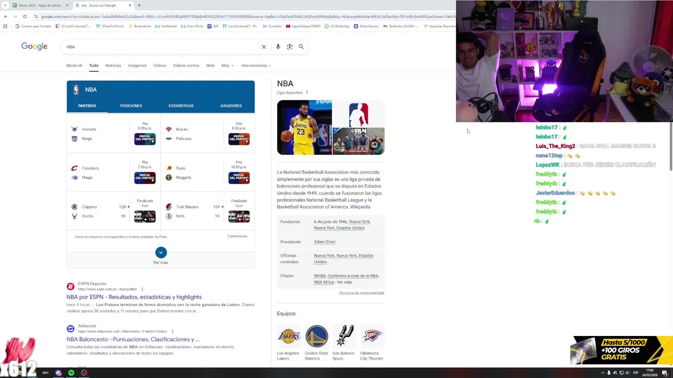Start voice search with microphone icon

278,47
